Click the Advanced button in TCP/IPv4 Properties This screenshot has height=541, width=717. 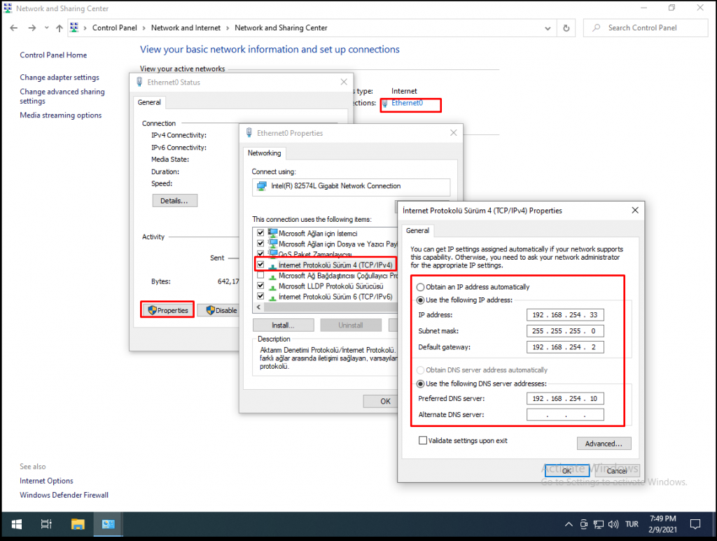click(604, 443)
